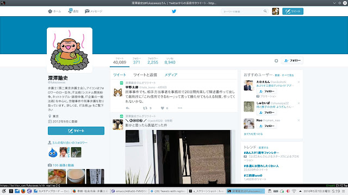Switch to the ツイートと返信 tab
This screenshot has height=195, width=348.
(145, 75)
